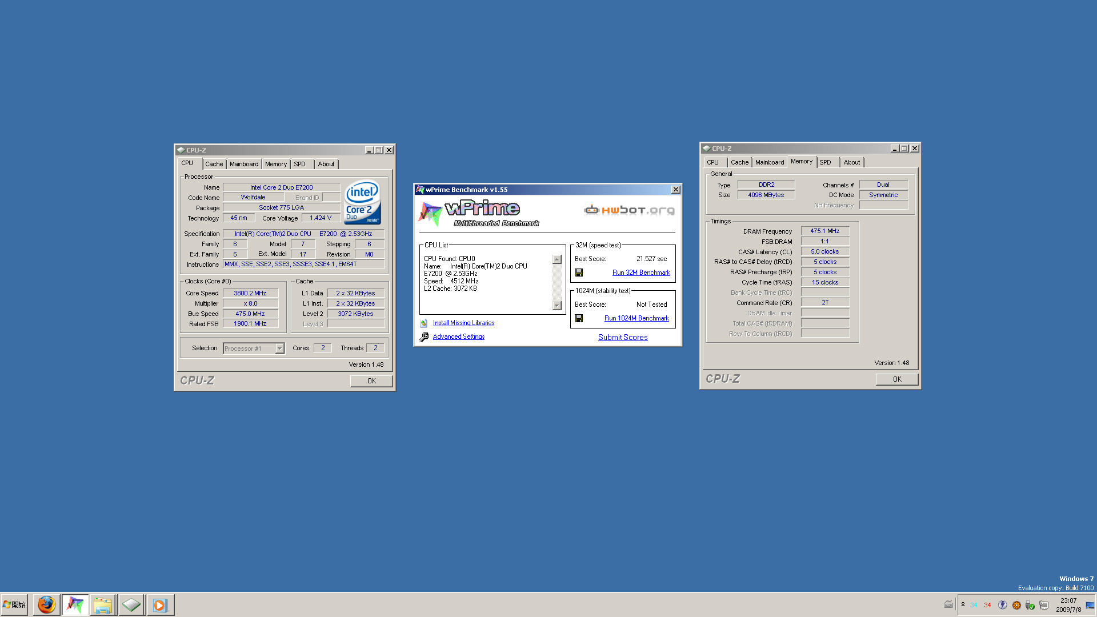This screenshot has width=1097, height=617.
Task: Click Install Missing Libraries link
Action: pyautogui.click(x=463, y=323)
